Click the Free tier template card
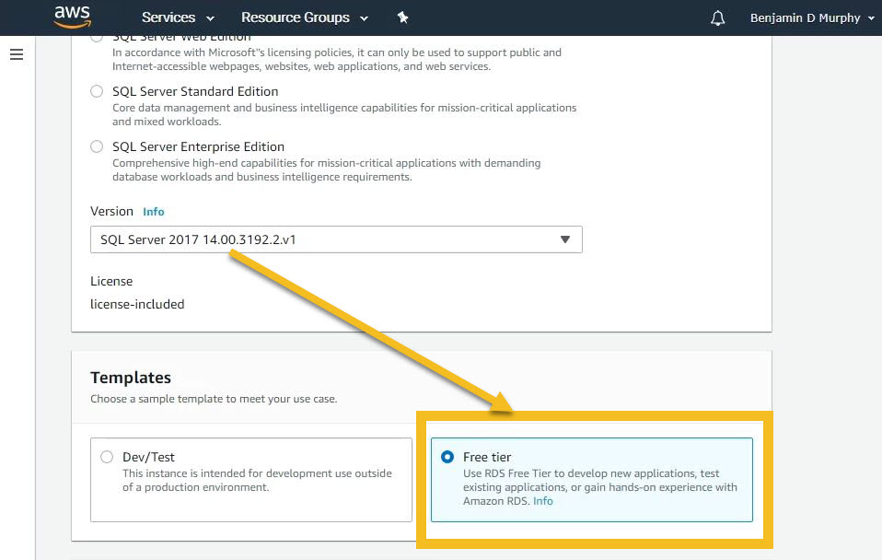Screen dimensions: 882x560 click(592, 480)
